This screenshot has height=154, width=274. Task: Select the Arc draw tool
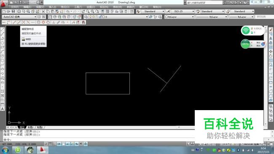[x=3, y=51]
